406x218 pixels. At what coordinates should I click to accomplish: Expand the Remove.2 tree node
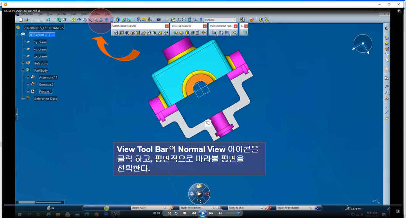tap(28, 84)
